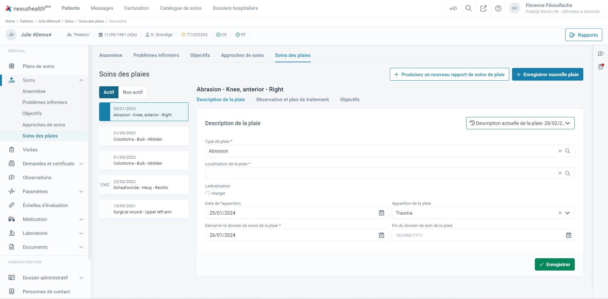Collapse the Soins sidebar section
Screen dimensions: 608x299
(x=81, y=80)
